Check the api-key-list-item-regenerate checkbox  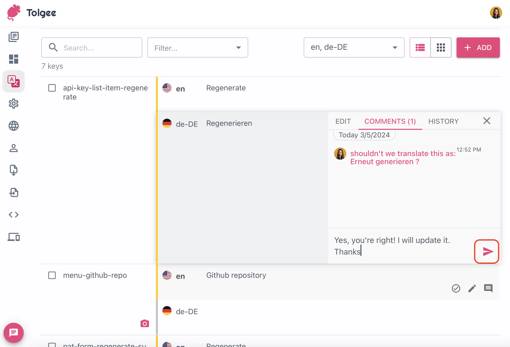click(52, 88)
